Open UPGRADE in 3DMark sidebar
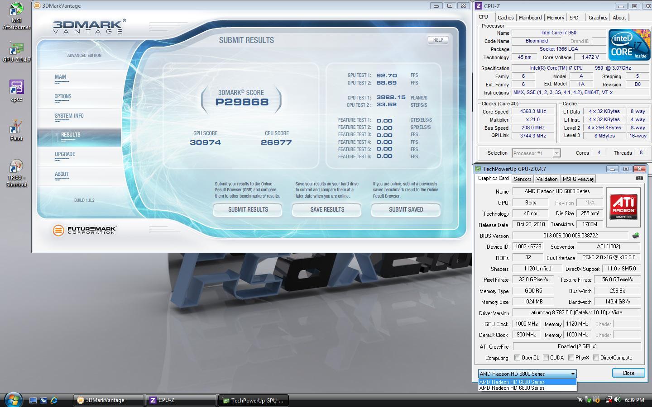 click(x=65, y=154)
